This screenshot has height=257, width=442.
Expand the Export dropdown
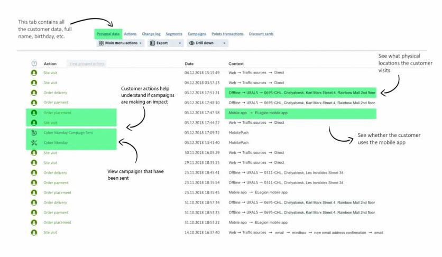tap(165, 43)
